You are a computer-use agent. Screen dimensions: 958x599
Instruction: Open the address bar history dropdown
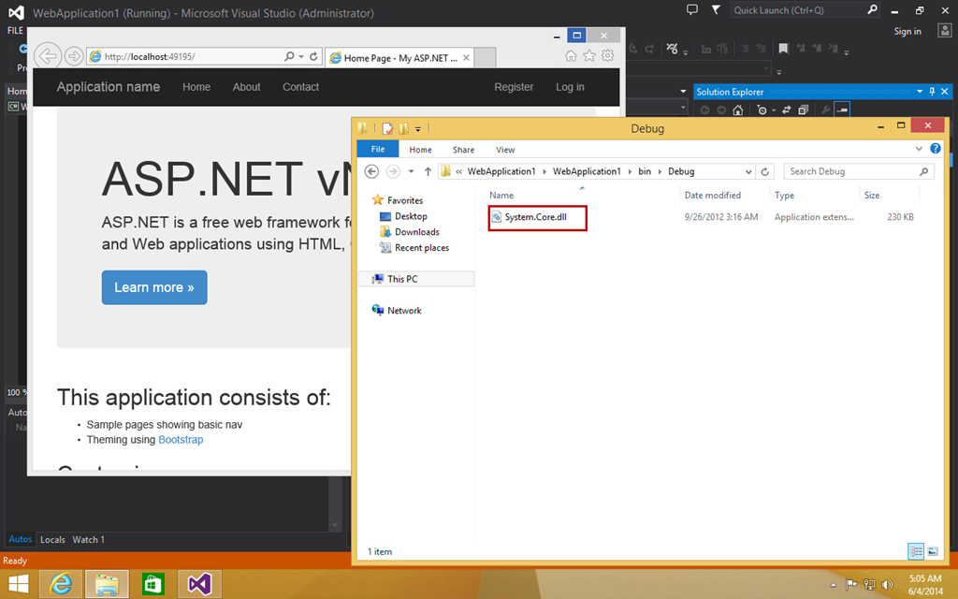pyautogui.click(x=748, y=172)
